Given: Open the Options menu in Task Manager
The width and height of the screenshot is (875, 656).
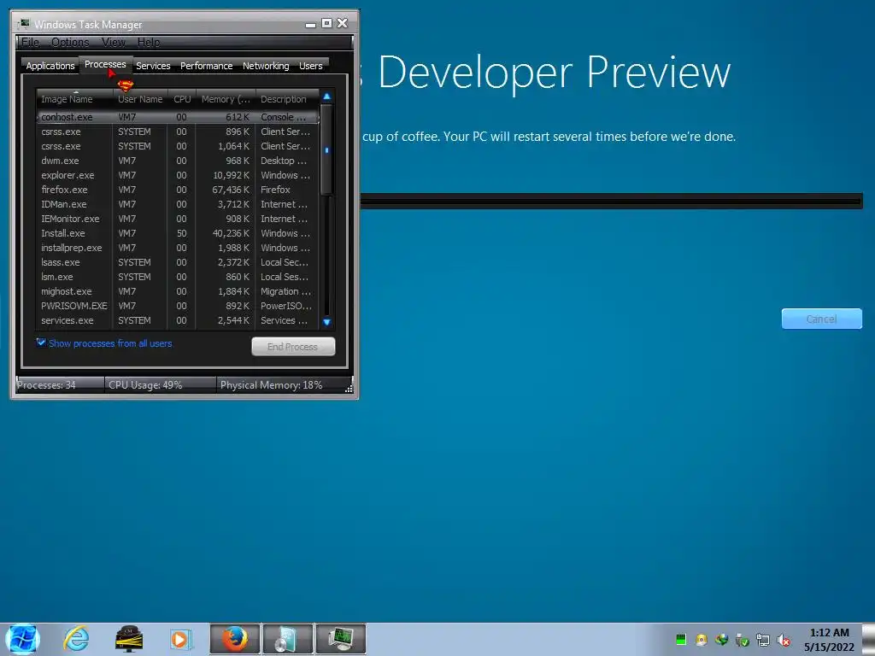Looking at the screenshot, I should click(70, 43).
